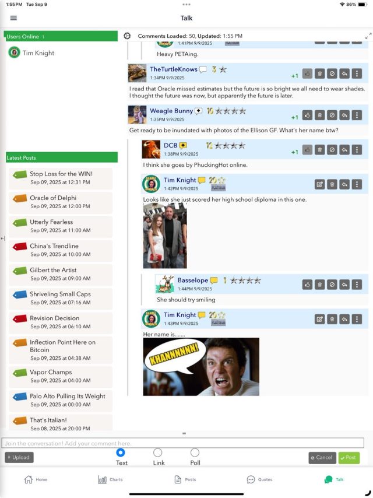This screenshot has height=498, width=373.
Task: Click the comment input field
Action: coord(182,443)
